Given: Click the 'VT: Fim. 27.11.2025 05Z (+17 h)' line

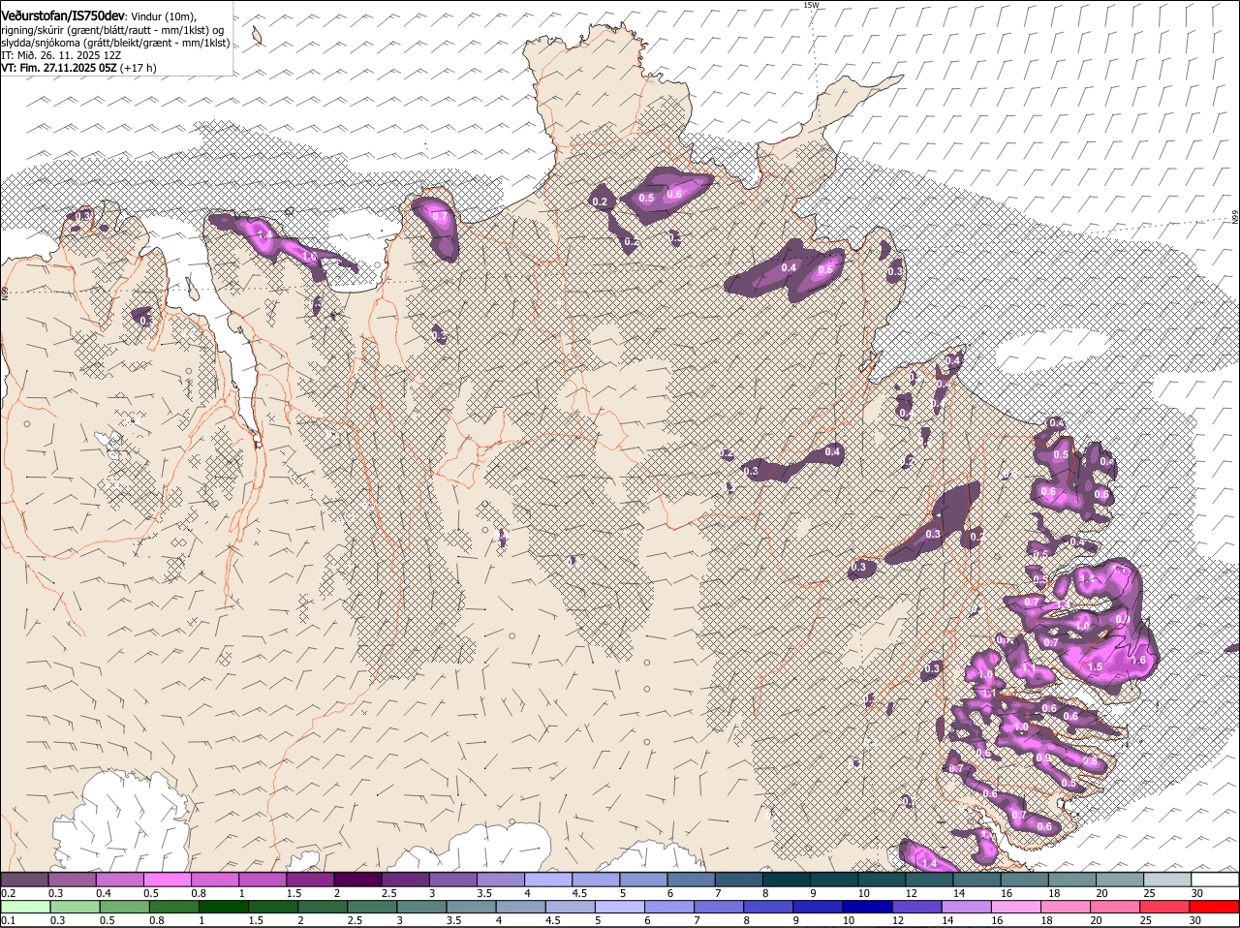Looking at the screenshot, I should coord(78,68).
